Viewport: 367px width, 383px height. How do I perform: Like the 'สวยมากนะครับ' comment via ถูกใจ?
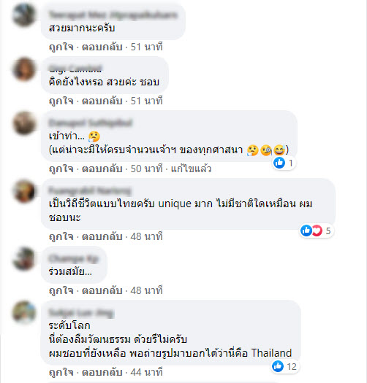tap(61, 47)
